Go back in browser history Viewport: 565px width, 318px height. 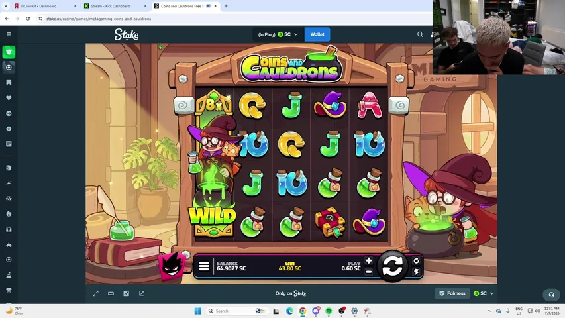[7, 19]
